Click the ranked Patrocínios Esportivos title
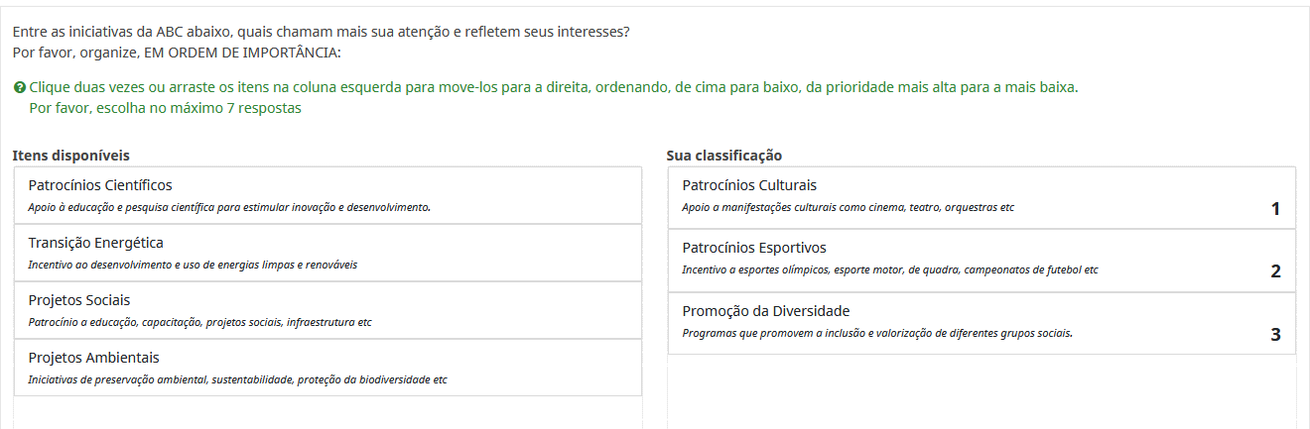1310x429 pixels. (754, 248)
